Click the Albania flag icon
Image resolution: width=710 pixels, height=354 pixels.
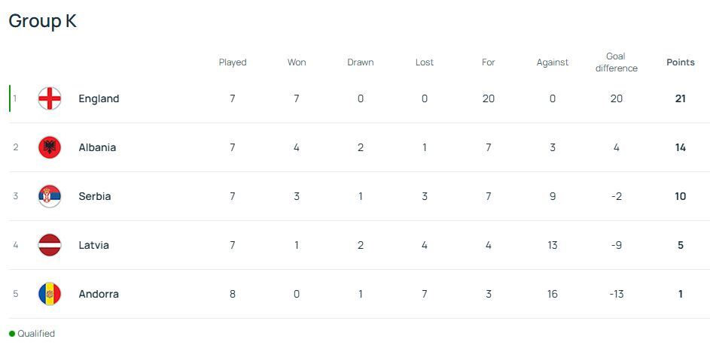(50, 147)
